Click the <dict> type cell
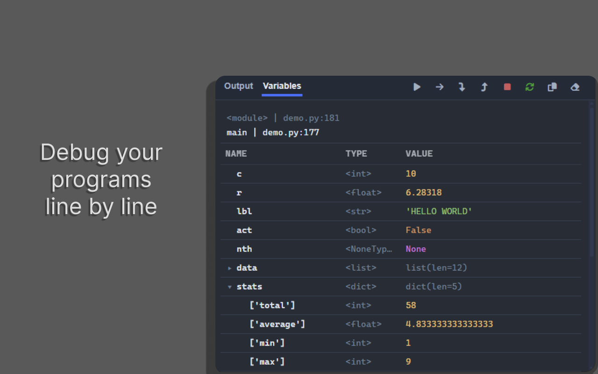The image size is (598, 374). [x=361, y=287]
